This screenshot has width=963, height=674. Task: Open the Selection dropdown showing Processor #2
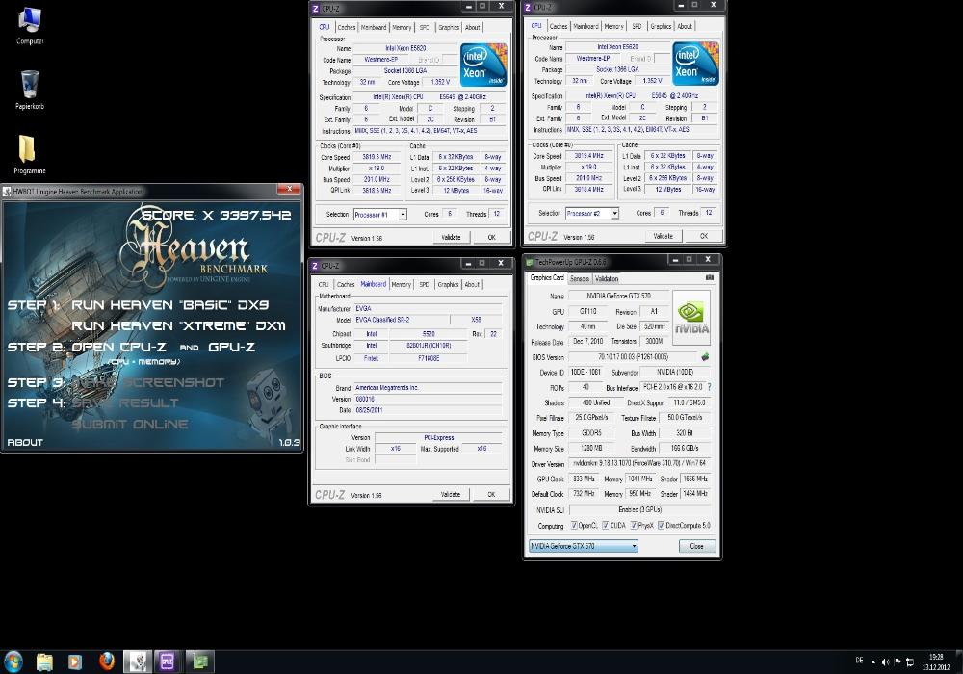pyautogui.click(x=592, y=213)
